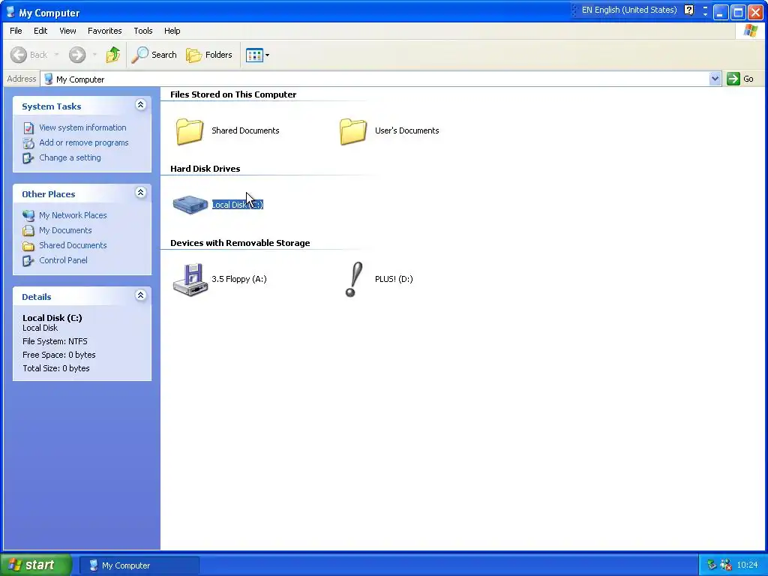Open the Tools menu
Screen dimensions: 768x576
click(143, 31)
